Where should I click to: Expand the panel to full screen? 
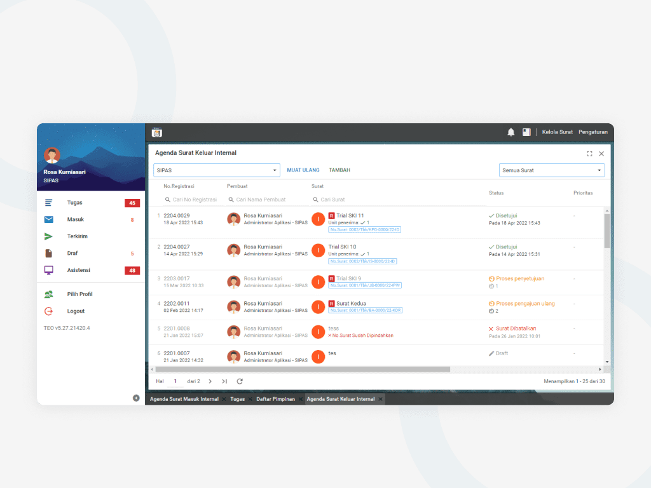(x=589, y=154)
